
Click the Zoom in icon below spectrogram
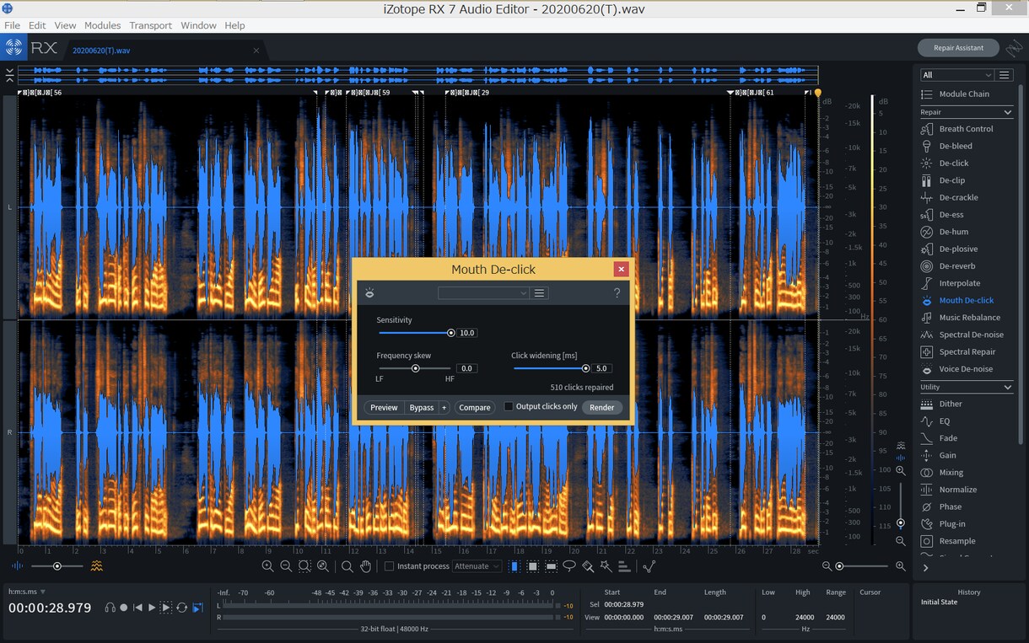[267, 566]
